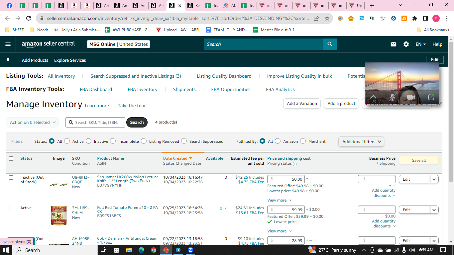Click the Full Red Tomato Puree product image
The height and width of the screenshot is (255, 454).
click(x=59, y=215)
